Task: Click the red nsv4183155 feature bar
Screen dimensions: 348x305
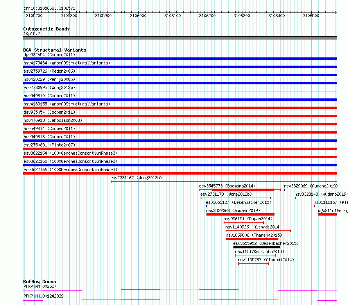Action: [x=180, y=108]
